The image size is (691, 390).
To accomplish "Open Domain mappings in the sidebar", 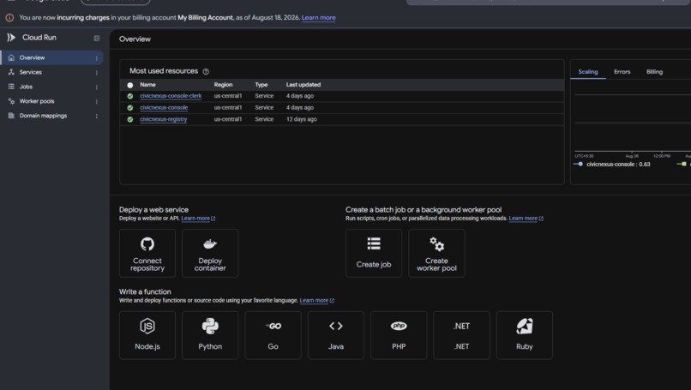I will tap(52, 116).
